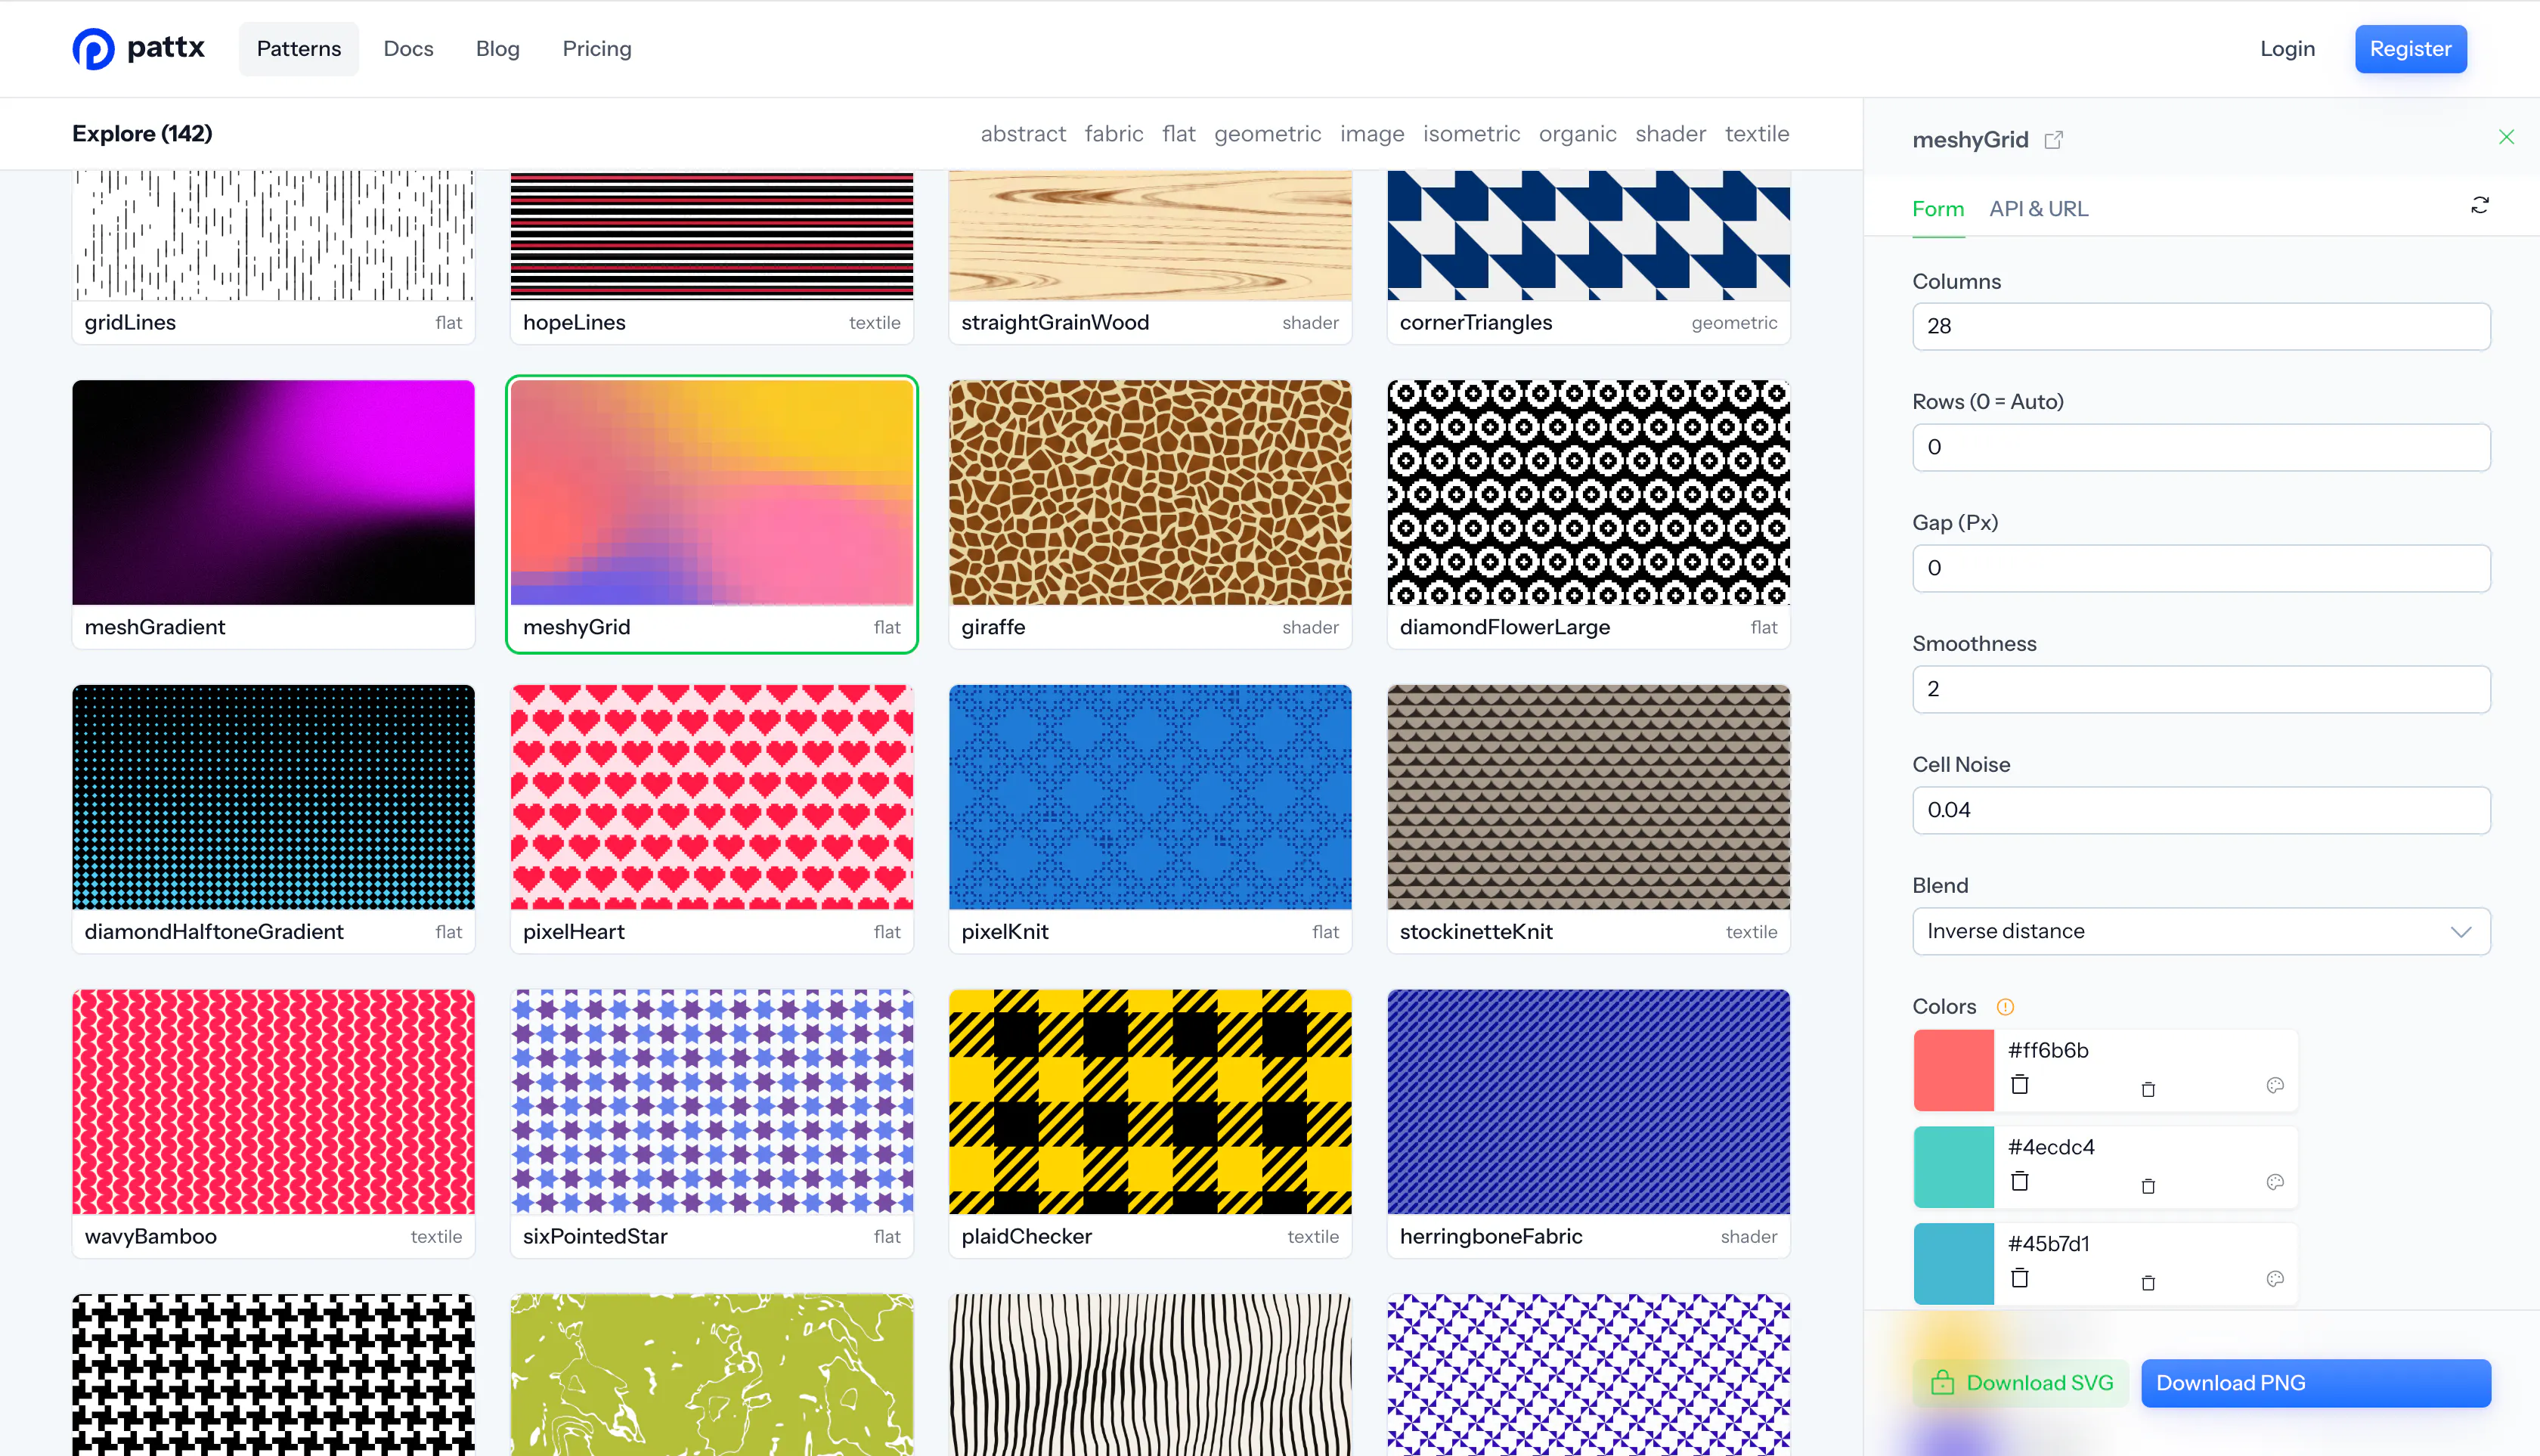Pick the #4ecdc4 teal color swatch
This screenshot has width=2540, height=1456.
click(x=1953, y=1167)
